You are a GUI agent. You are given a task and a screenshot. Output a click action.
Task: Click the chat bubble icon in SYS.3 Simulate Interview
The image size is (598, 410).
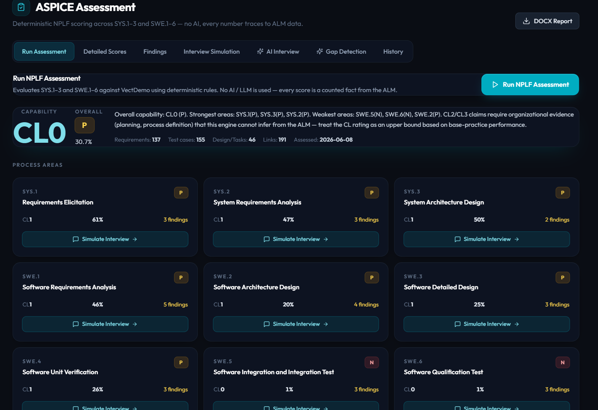pyautogui.click(x=457, y=239)
